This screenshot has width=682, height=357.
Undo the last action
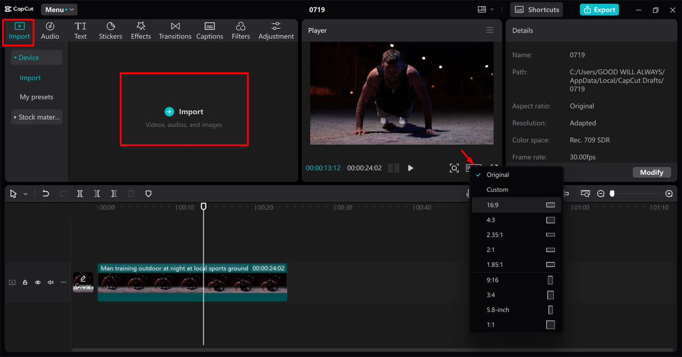pyautogui.click(x=46, y=194)
